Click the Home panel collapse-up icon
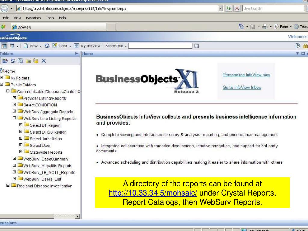The height and width of the screenshot is (231, 308). click(x=297, y=54)
